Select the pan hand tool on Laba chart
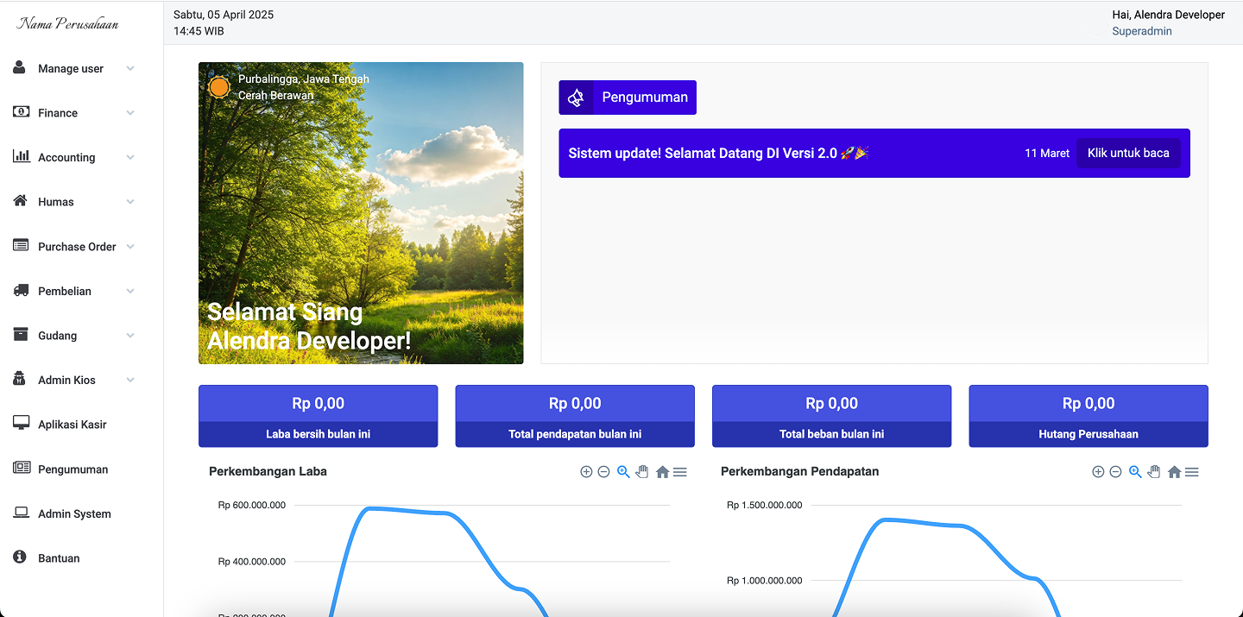This screenshot has height=617, width=1243. point(642,472)
